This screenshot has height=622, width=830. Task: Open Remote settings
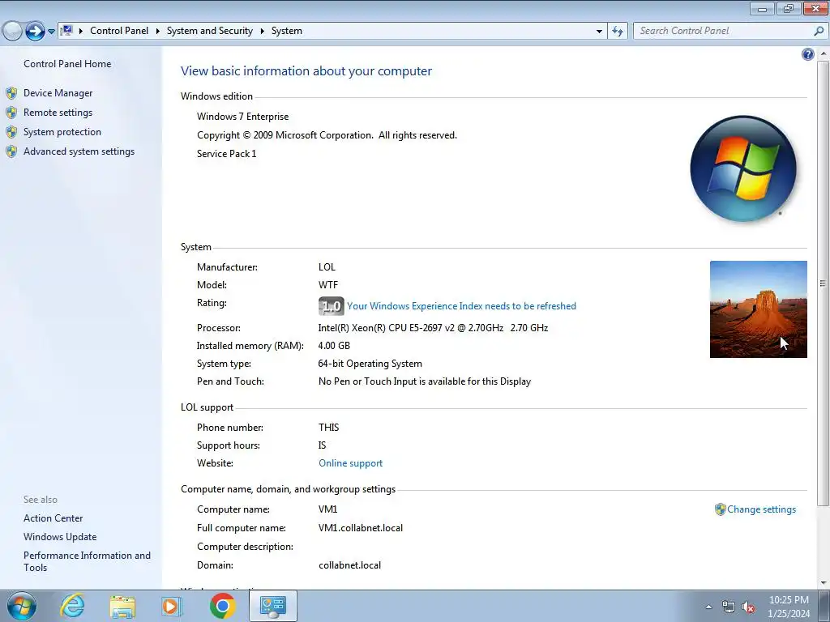58,113
